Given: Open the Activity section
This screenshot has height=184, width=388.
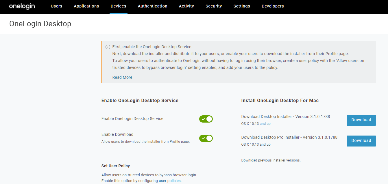Looking at the screenshot, I should (x=186, y=6).
